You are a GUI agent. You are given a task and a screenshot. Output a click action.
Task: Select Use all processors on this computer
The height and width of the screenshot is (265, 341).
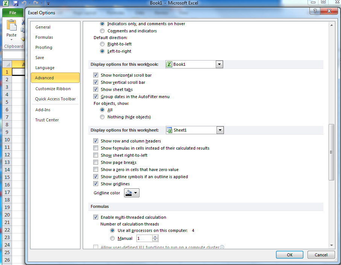pyautogui.click(x=112, y=230)
